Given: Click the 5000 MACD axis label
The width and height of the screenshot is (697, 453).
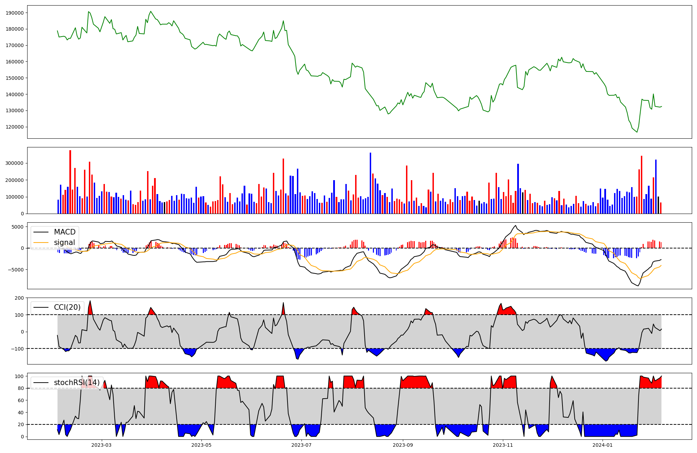Looking at the screenshot, I should 17,227.
